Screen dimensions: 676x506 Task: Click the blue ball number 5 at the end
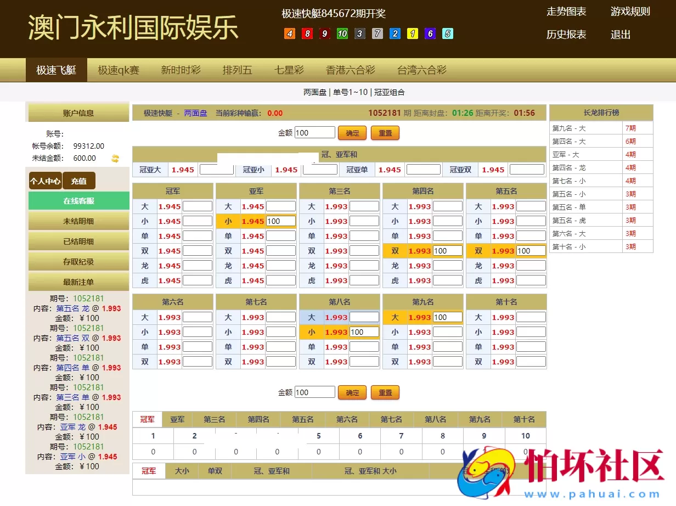point(448,33)
